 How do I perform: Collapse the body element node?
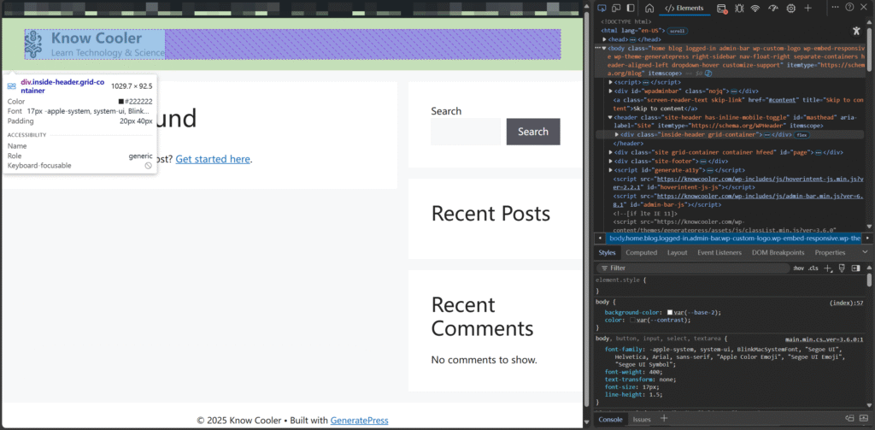604,48
